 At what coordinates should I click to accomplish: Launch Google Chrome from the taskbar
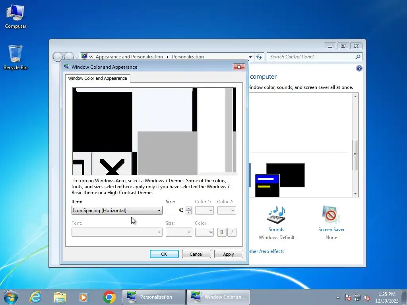coord(109,297)
